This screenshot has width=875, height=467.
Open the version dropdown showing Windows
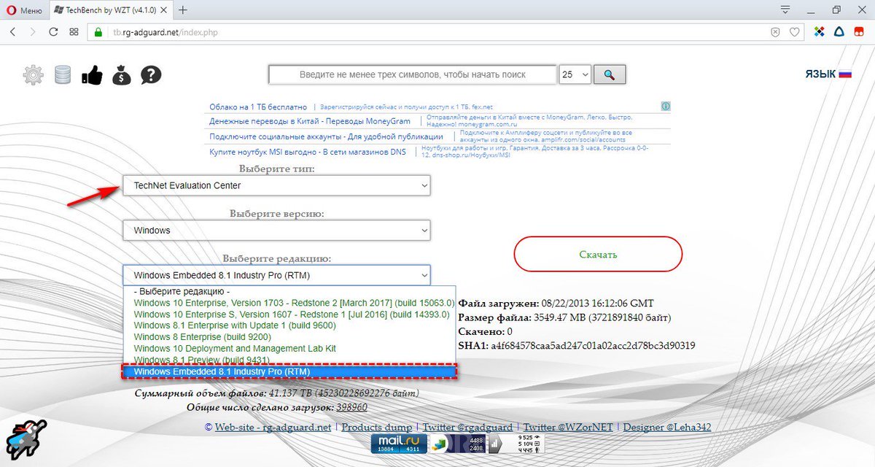[x=276, y=231]
